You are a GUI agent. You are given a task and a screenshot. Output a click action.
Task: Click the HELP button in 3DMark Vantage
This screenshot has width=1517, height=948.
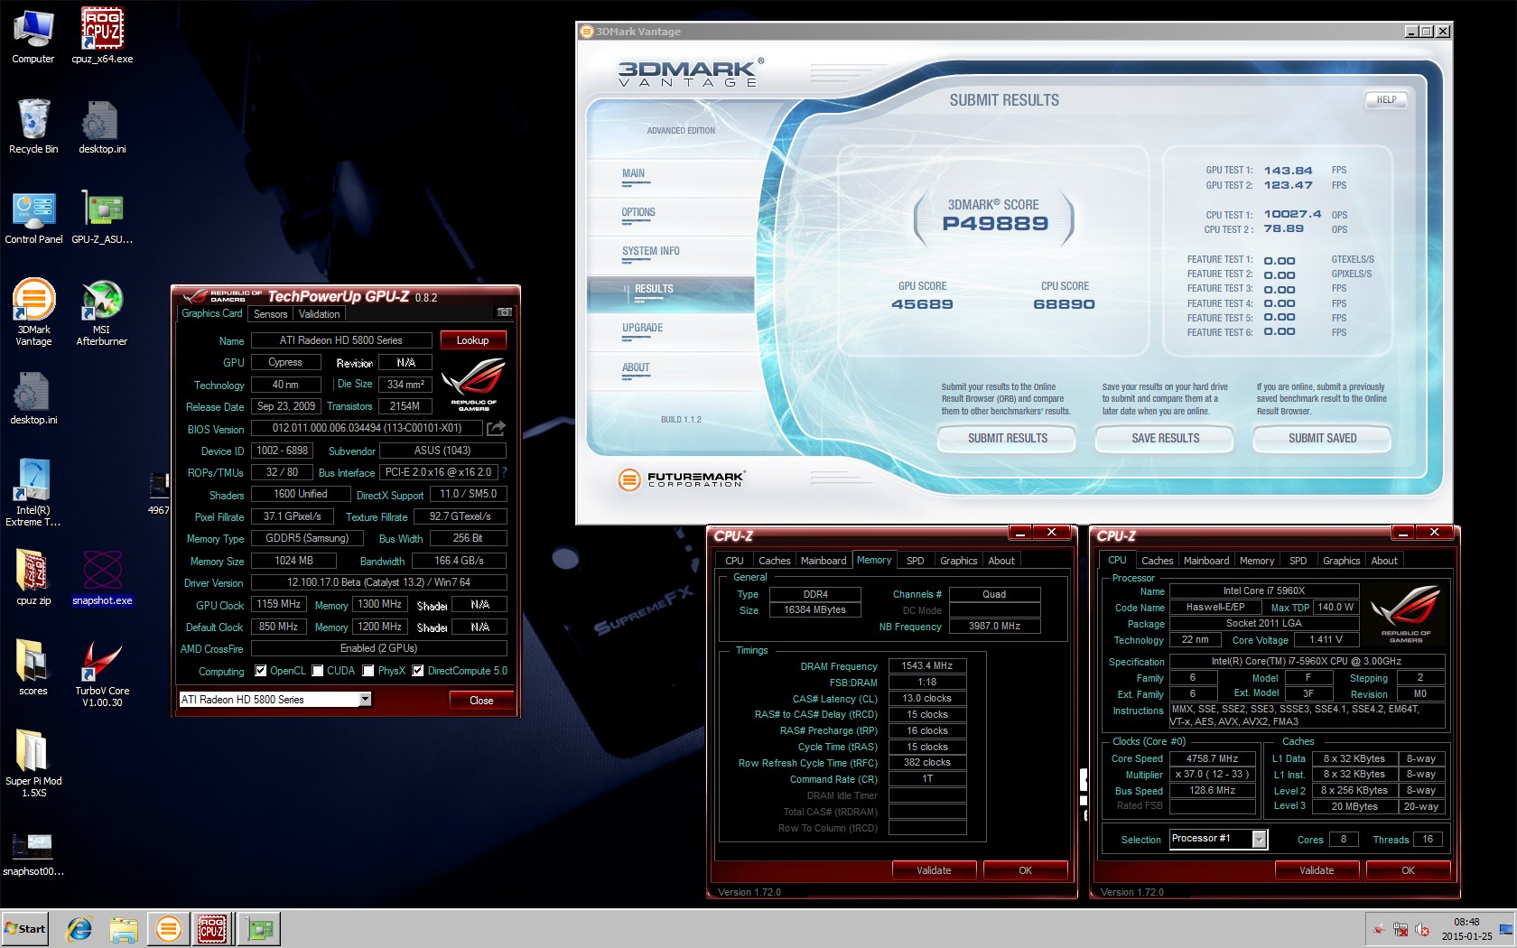click(x=1386, y=100)
